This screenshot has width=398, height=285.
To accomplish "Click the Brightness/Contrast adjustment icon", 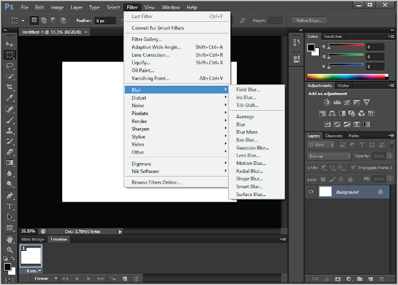I will click(327, 103).
